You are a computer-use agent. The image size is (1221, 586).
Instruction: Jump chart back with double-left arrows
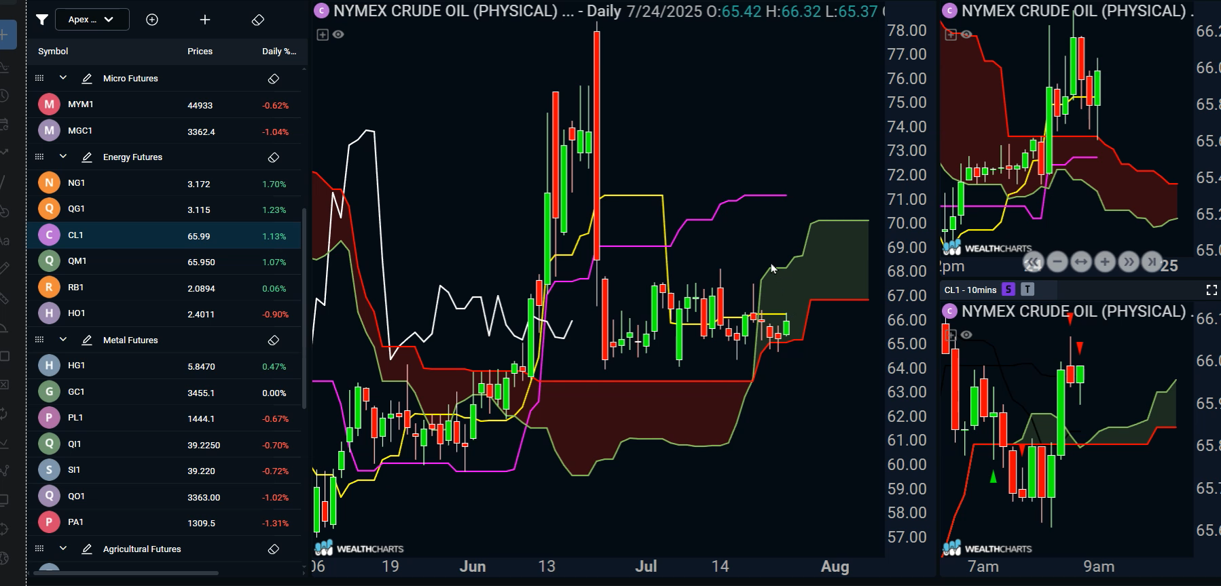[x=1033, y=262]
